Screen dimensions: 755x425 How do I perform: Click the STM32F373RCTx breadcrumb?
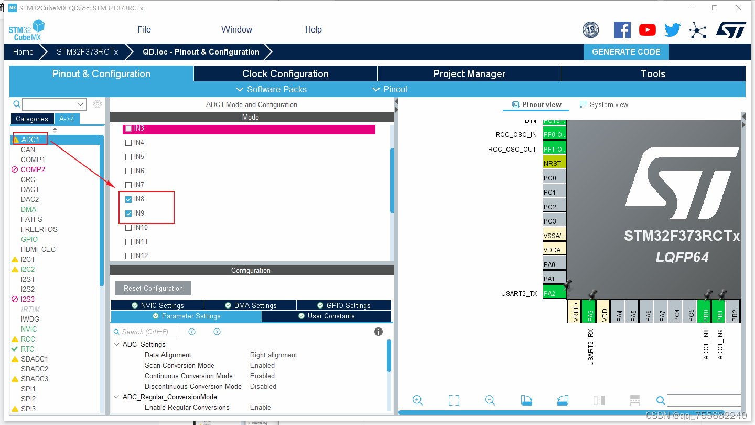[87, 52]
